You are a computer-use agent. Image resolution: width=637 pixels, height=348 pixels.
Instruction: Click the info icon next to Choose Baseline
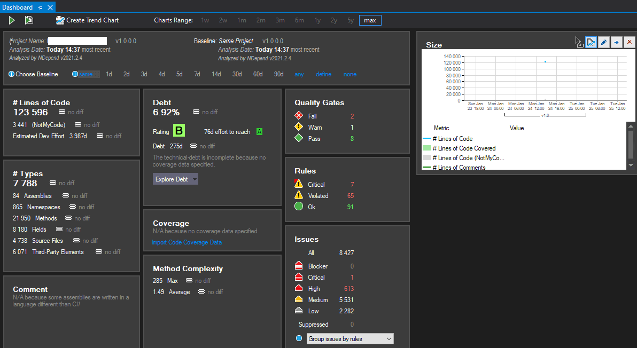pyautogui.click(x=11, y=74)
